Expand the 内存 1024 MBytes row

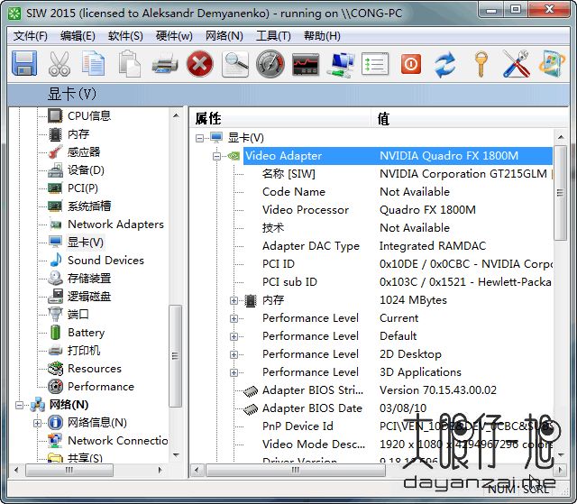click(234, 300)
